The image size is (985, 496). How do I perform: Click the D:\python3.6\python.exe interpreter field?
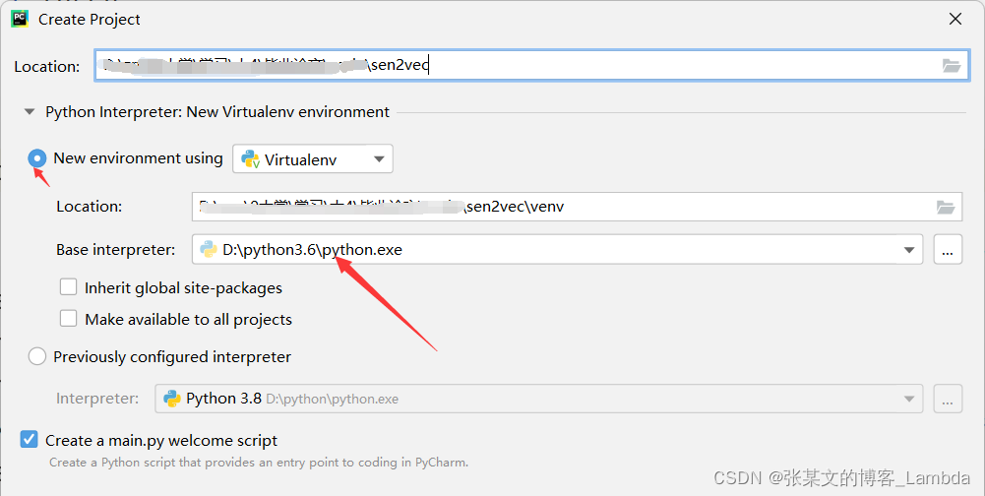[x=557, y=250]
